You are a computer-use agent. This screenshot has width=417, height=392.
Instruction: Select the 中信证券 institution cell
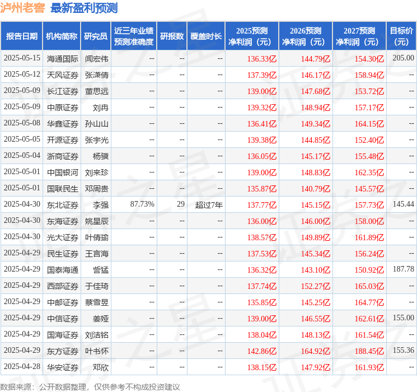(63, 319)
